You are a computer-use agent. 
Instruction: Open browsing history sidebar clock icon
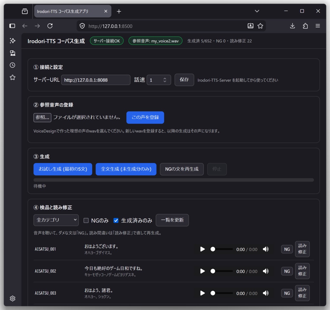tap(13, 65)
